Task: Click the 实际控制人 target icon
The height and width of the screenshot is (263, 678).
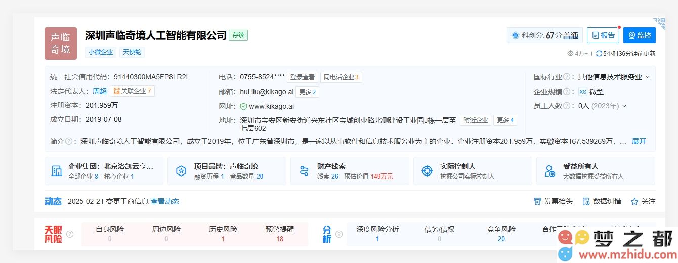Action: pyautogui.click(x=427, y=171)
